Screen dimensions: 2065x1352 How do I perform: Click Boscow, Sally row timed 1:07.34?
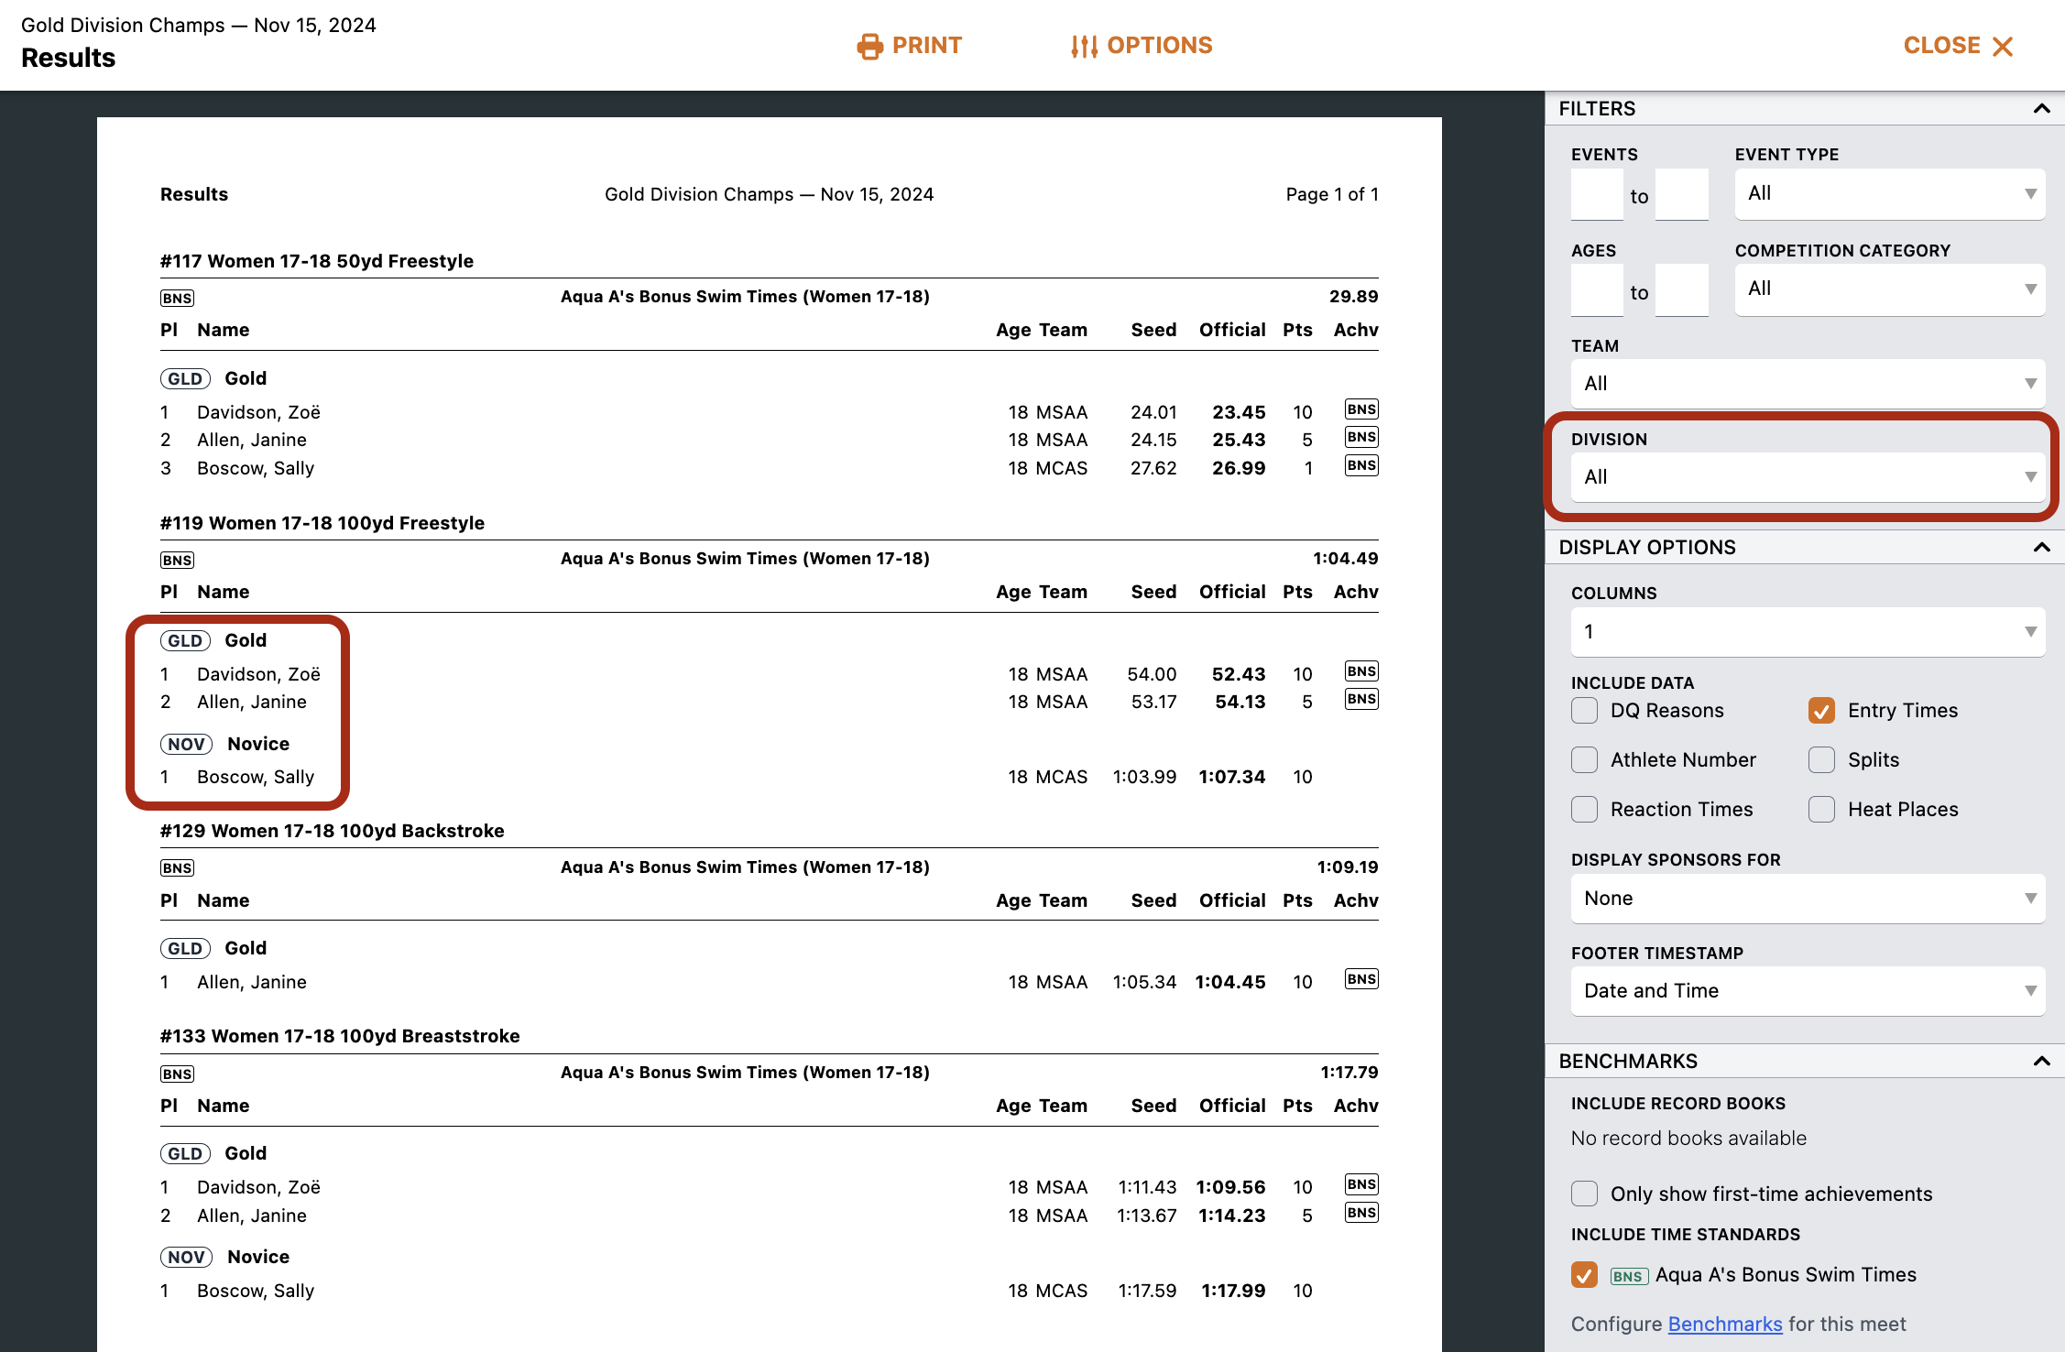(x=769, y=777)
